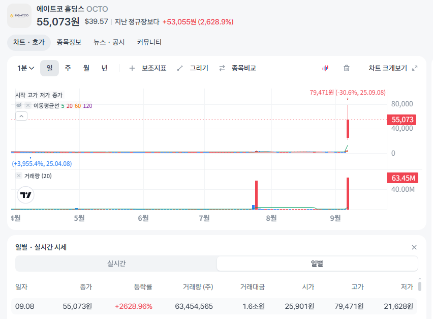Click the 25,901원 open price cell

point(299,306)
